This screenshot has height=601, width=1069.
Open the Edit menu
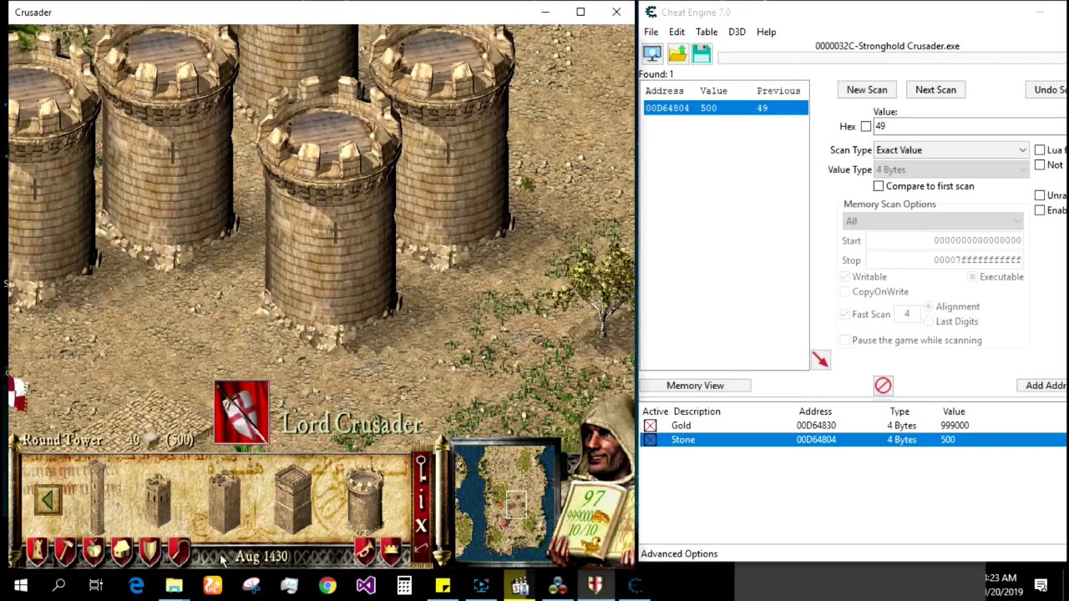pos(676,32)
